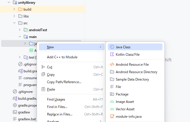Click the Vector Asset Android icon
190x122 pixels.
click(112, 109)
